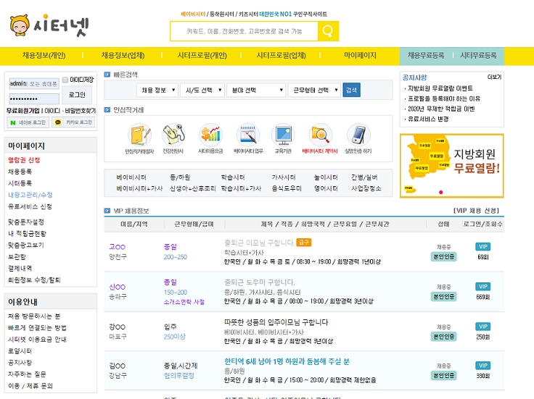
Task: Open the 마이페이지 top menu
Action: point(360,56)
